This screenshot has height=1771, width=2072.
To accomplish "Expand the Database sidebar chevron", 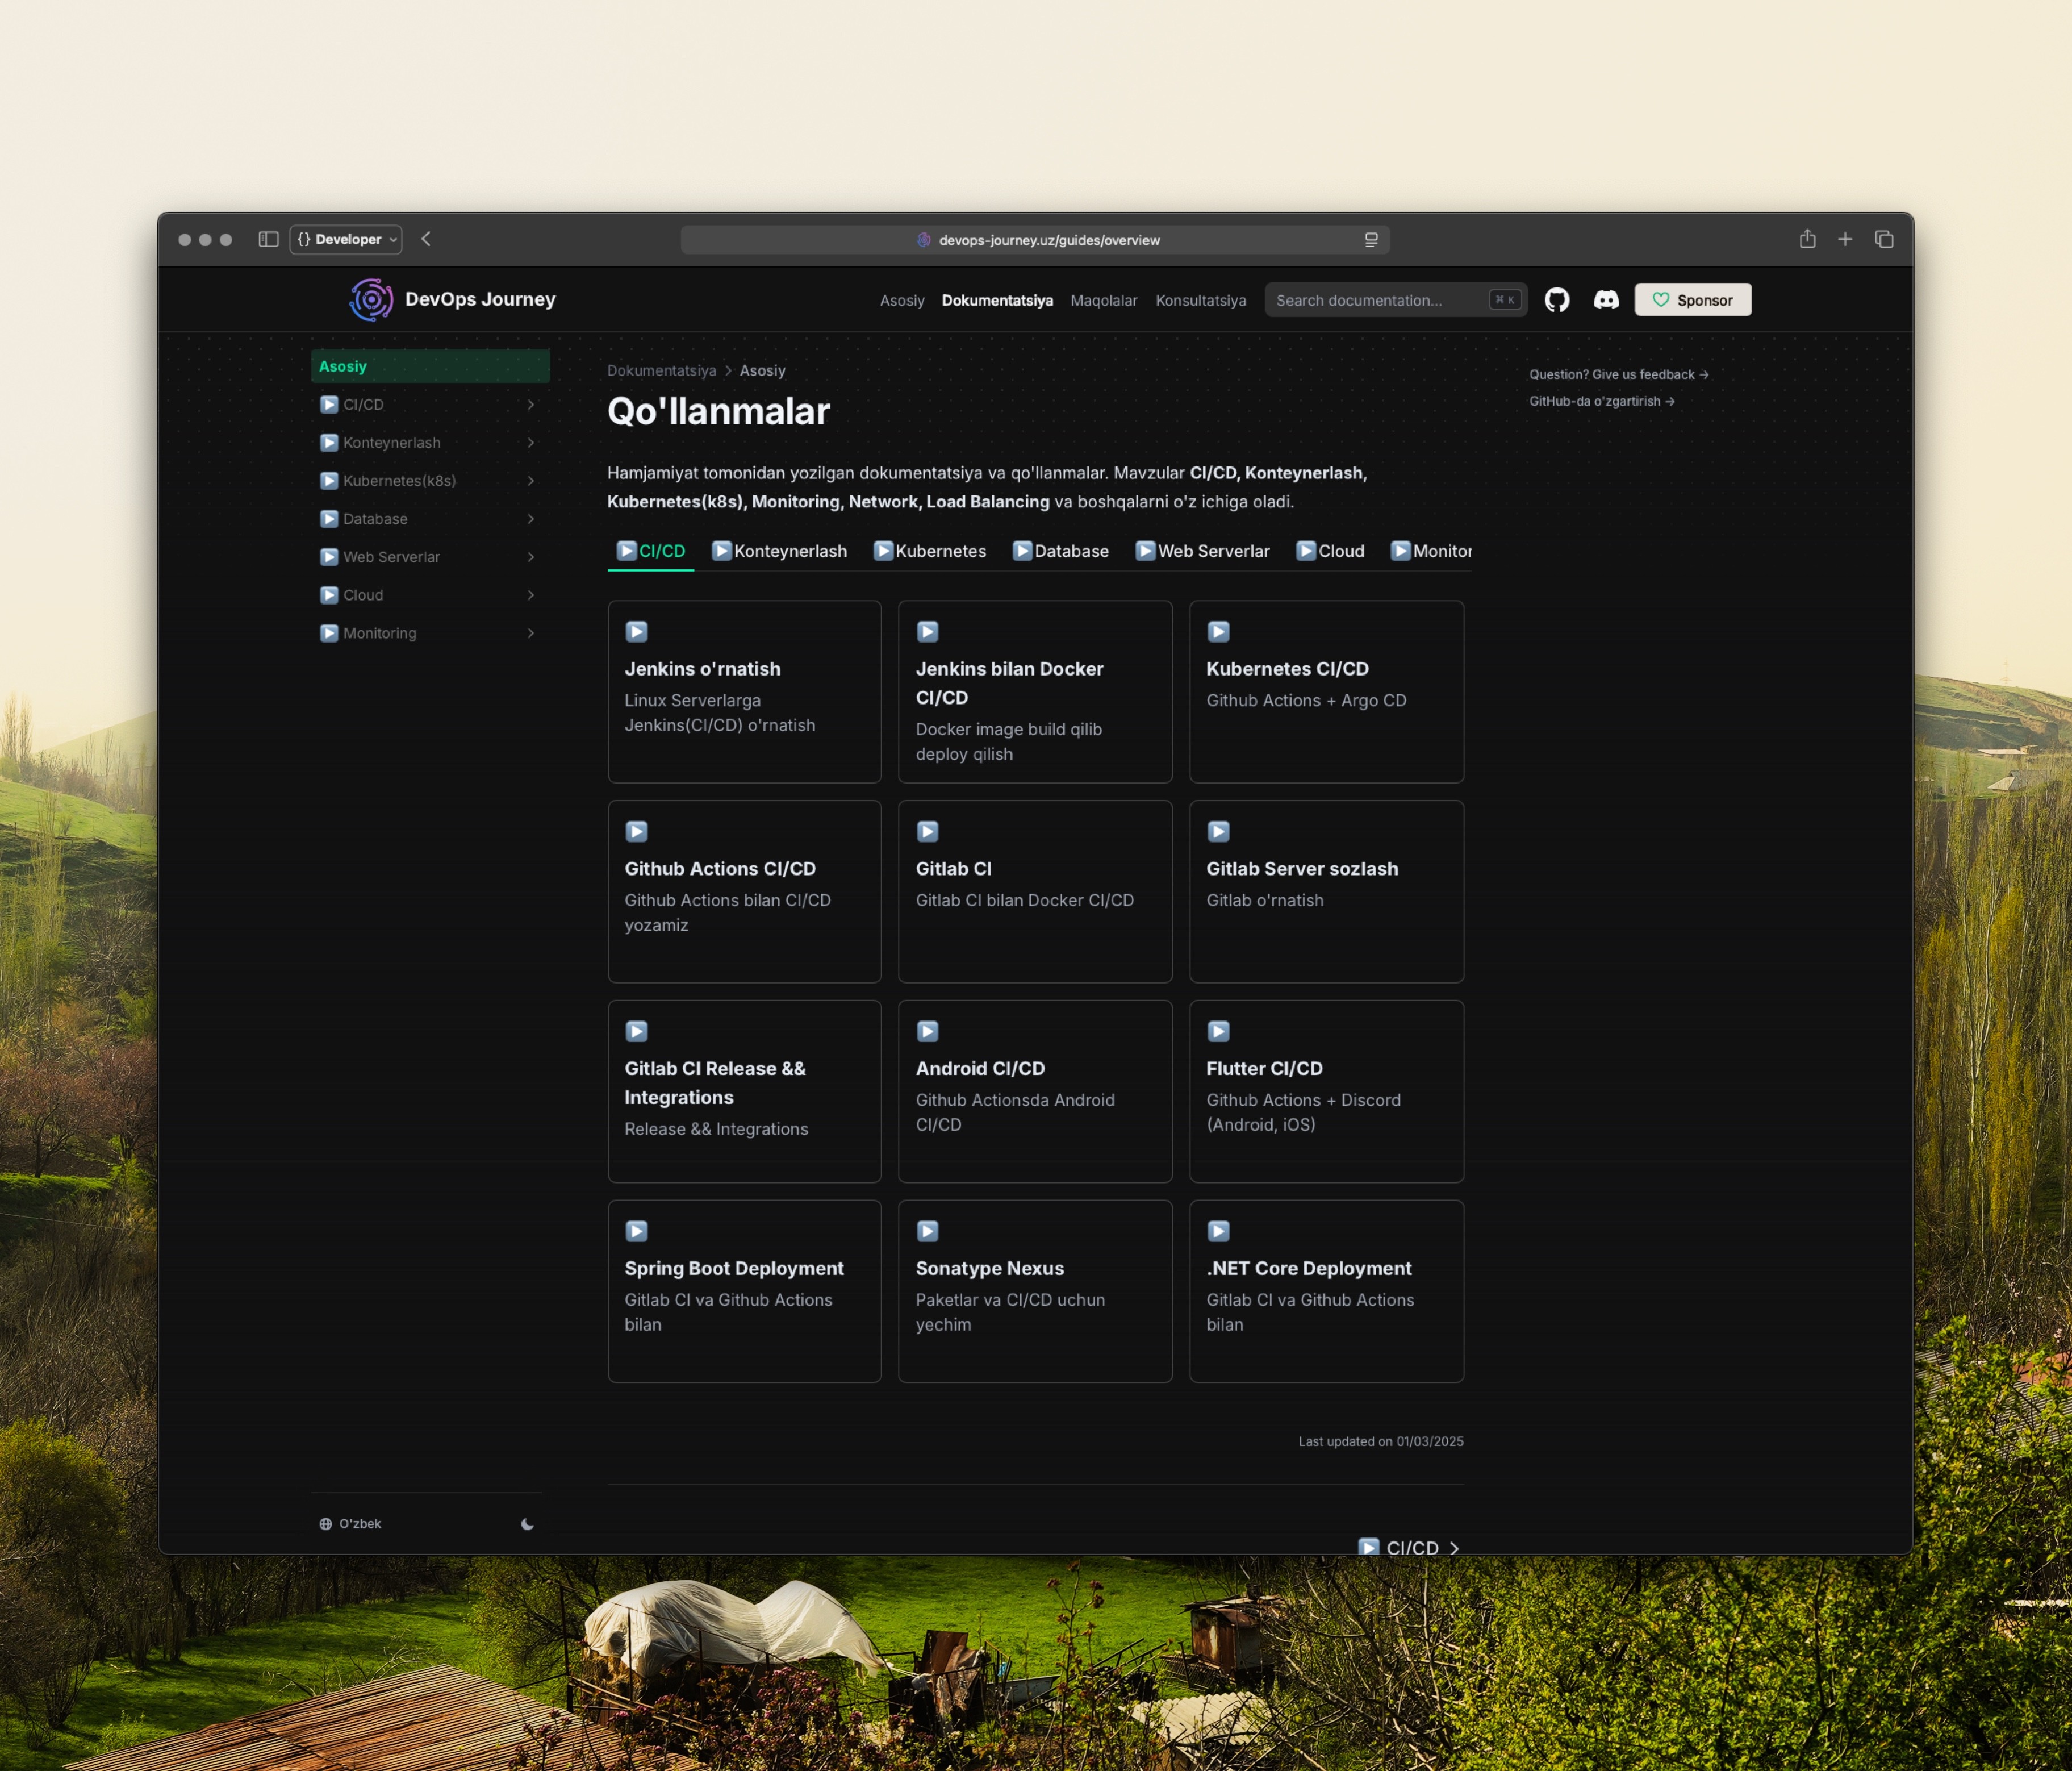I will [x=530, y=518].
